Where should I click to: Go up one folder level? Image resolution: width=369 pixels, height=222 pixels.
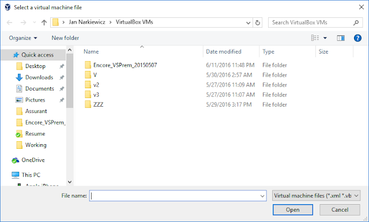[x=44, y=22]
